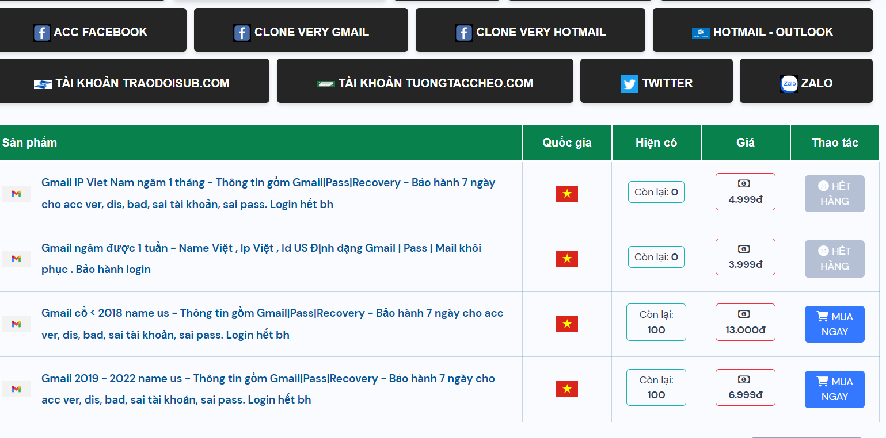This screenshot has height=438, width=886.
Task: Switch to the TWITTER category
Action: [x=656, y=80]
